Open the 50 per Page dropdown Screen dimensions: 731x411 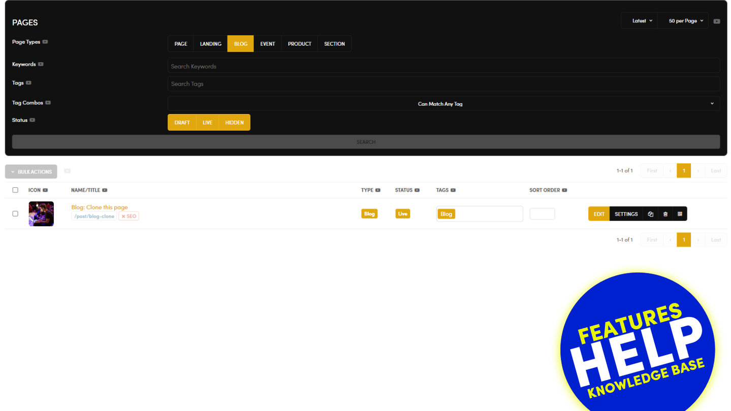pyautogui.click(x=686, y=21)
